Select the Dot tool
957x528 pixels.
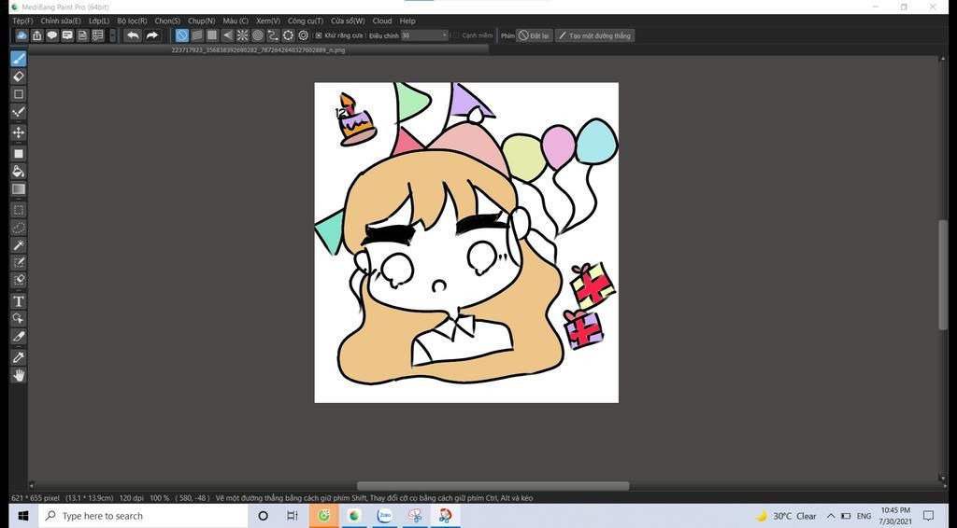click(x=19, y=111)
